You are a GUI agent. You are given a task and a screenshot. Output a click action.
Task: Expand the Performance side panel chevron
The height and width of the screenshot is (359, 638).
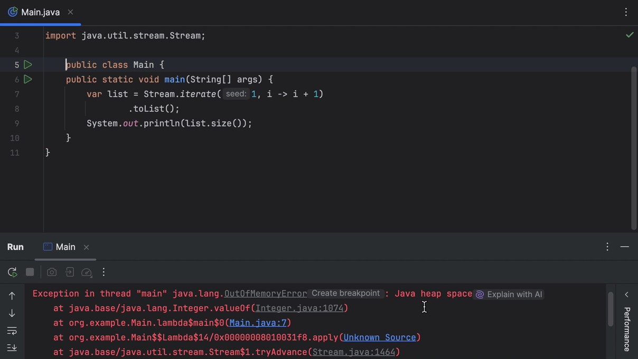click(626, 295)
